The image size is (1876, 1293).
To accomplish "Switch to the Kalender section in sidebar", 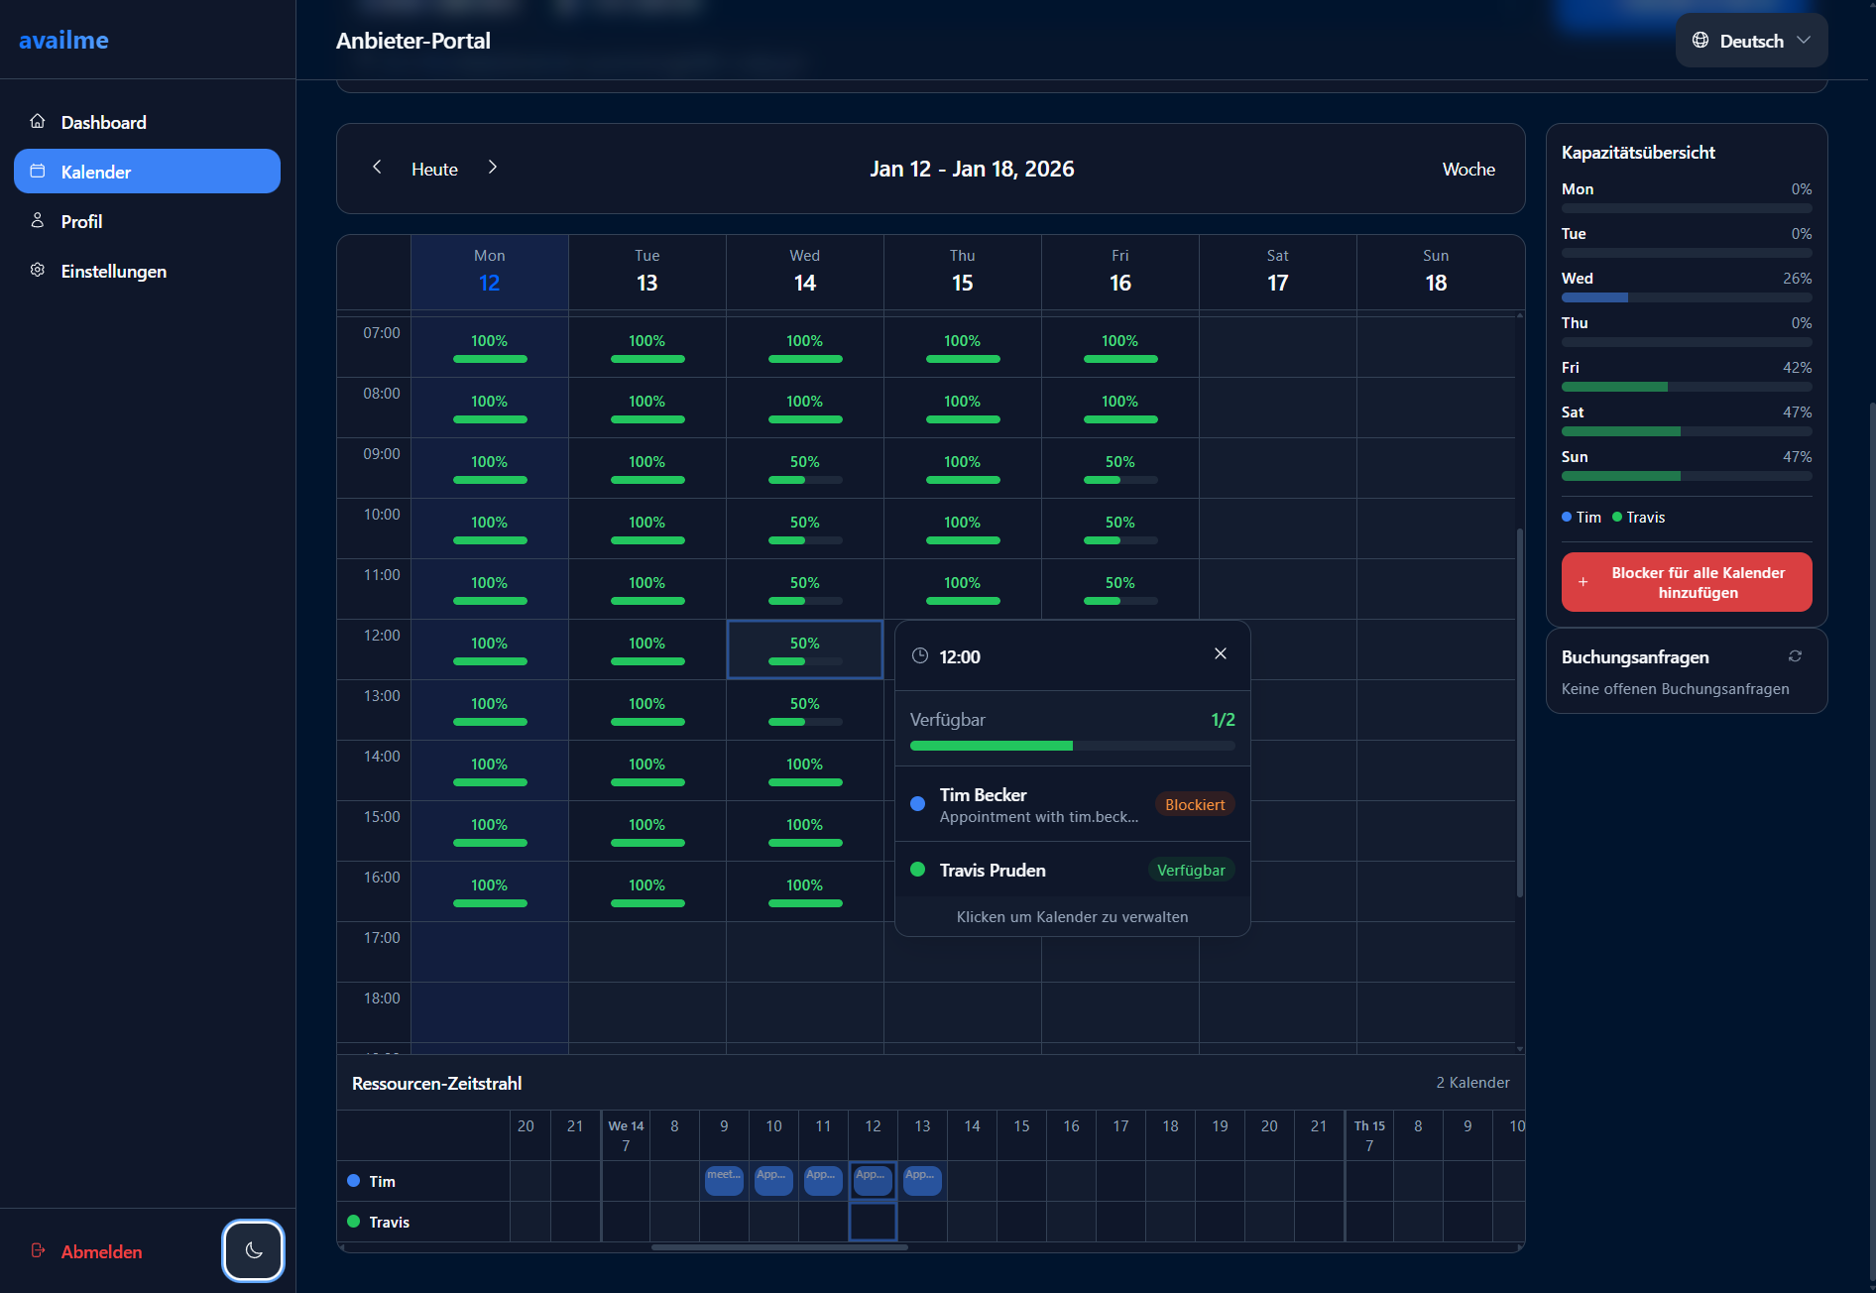I will [x=96, y=172].
